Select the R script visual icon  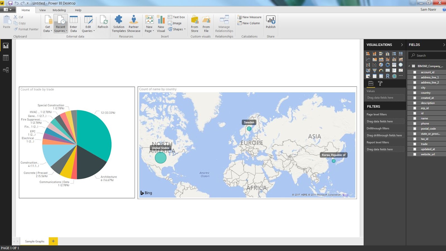(388, 76)
